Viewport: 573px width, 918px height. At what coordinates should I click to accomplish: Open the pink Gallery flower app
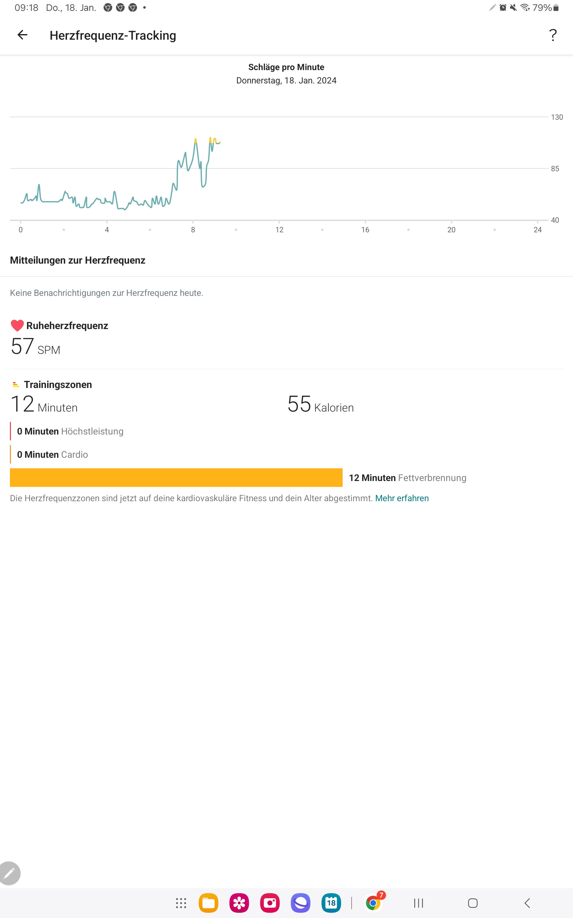pos(239,903)
